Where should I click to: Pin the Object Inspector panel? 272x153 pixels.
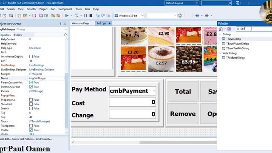(x=60, y=24)
